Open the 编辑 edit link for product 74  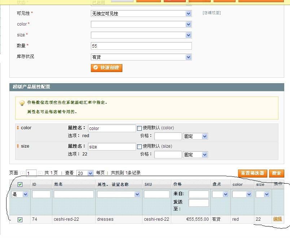tap(277, 219)
